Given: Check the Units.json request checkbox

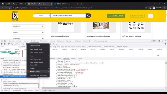Looking at the screenshot, I should [2, 79].
